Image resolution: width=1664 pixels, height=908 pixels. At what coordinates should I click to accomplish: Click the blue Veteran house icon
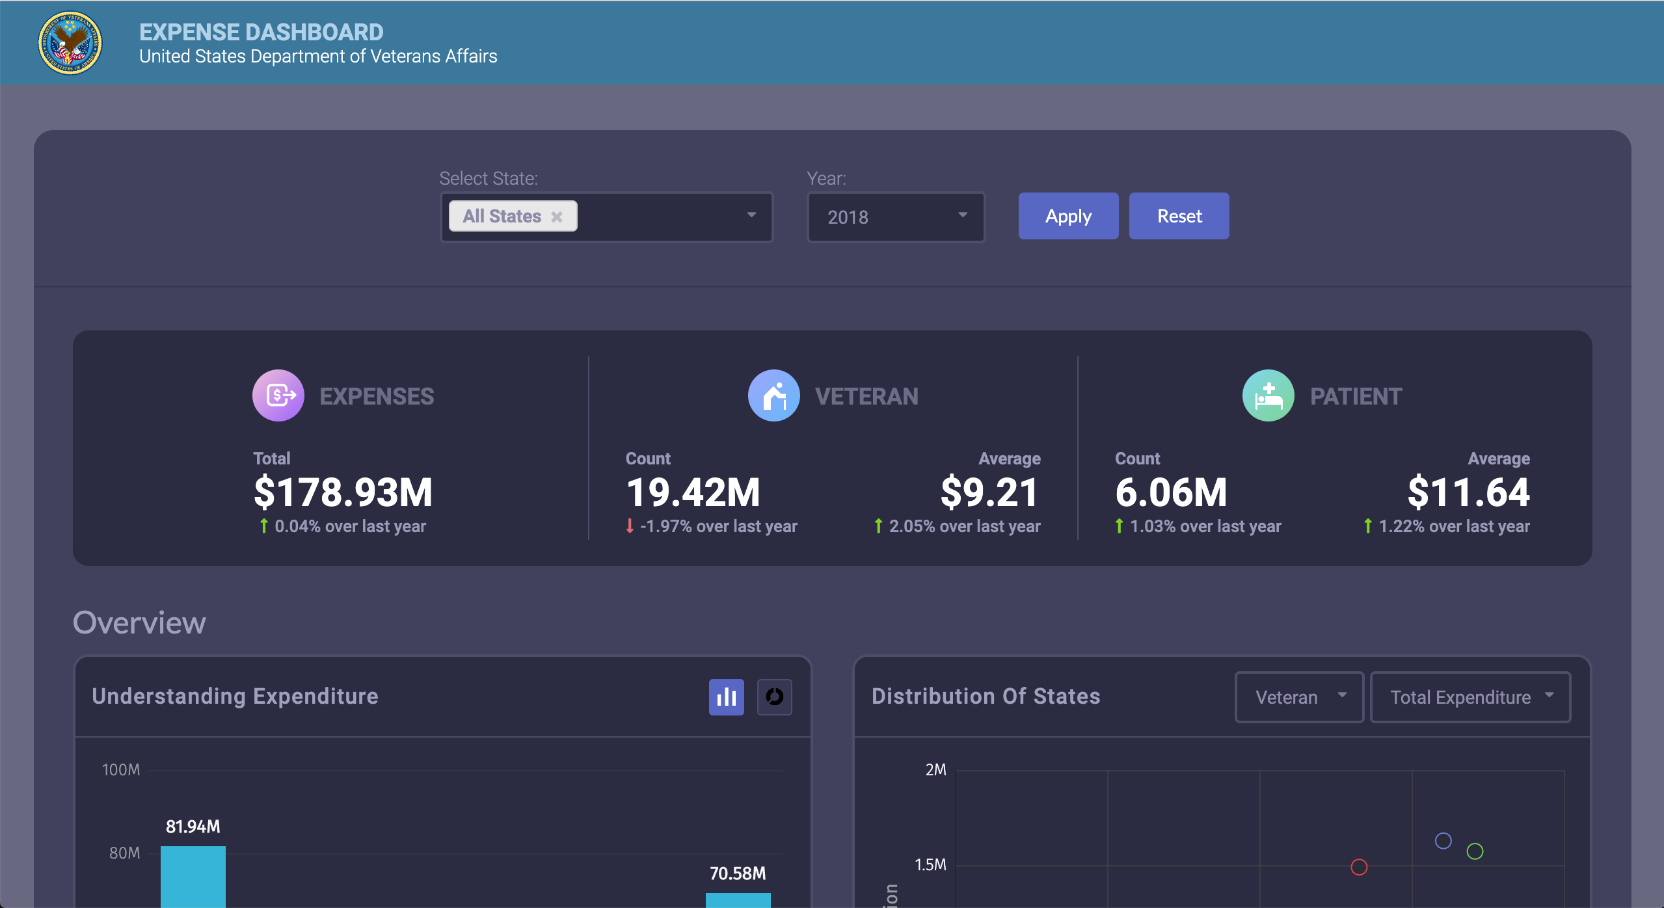[x=773, y=395]
